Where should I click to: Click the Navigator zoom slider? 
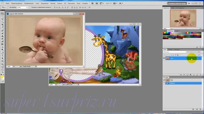pos(186,29)
